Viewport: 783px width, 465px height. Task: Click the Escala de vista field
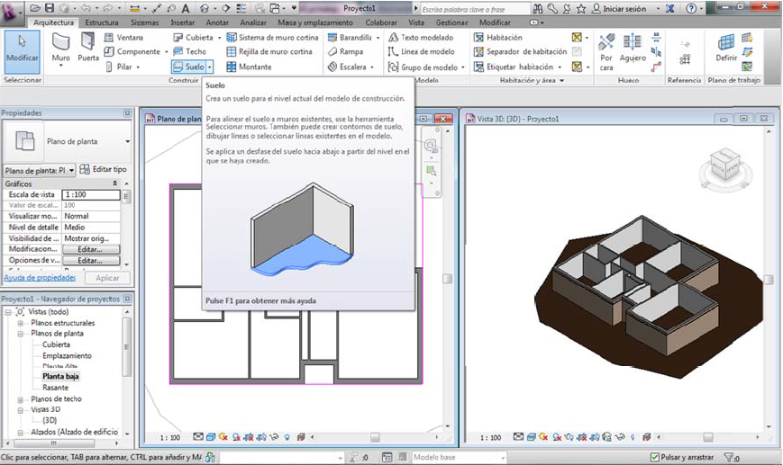point(91,194)
